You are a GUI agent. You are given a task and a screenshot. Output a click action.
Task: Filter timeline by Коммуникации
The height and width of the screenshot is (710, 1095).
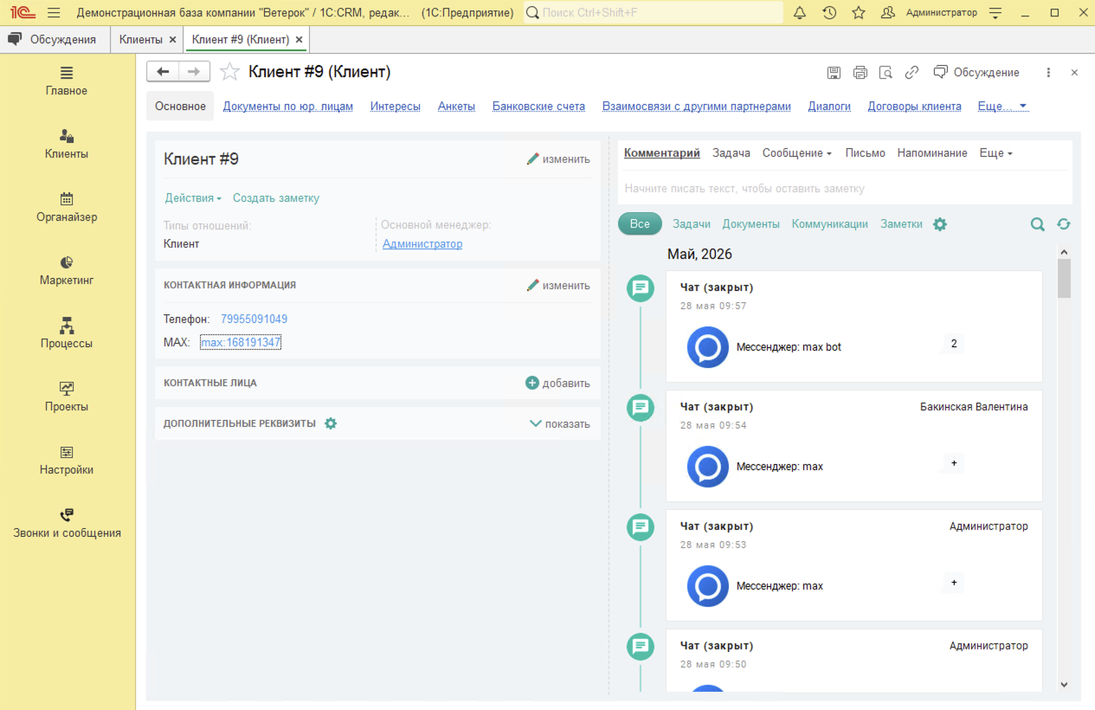click(x=830, y=223)
